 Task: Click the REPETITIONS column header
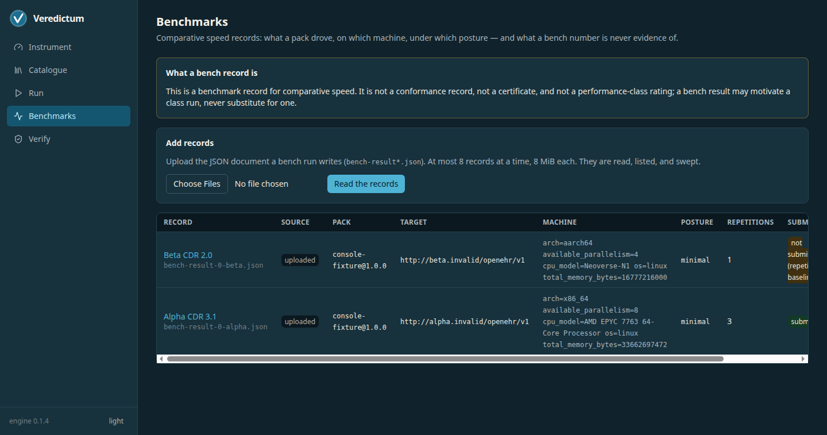click(x=751, y=222)
